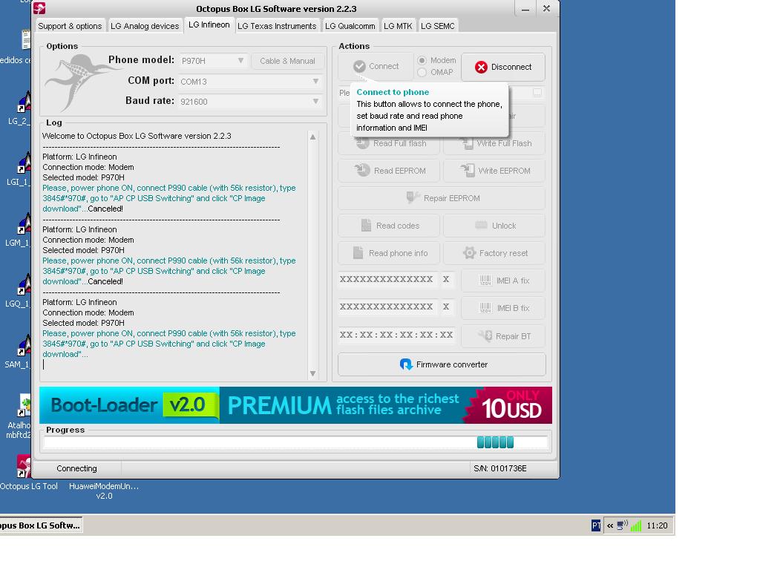Click the Read Full flash button
The width and height of the screenshot is (760, 570).
pyautogui.click(x=389, y=143)
